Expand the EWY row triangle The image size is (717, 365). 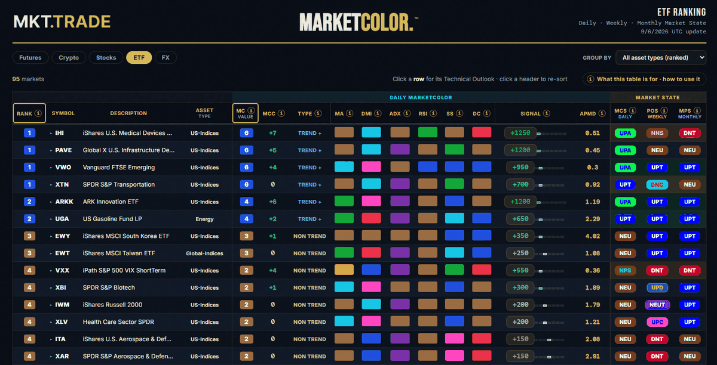51,236
